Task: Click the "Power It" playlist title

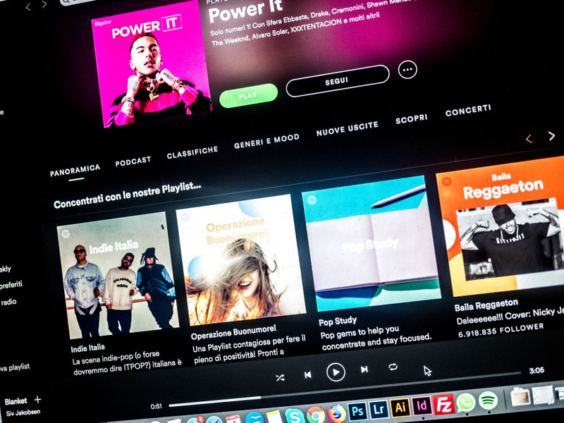Action: pyautogui.click(x=245, y=11)
